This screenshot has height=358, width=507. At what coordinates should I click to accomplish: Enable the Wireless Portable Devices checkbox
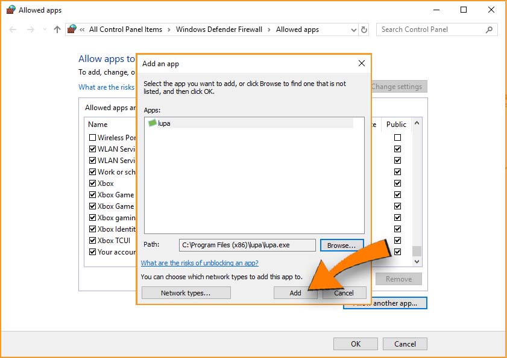click(x=93, y=138)
